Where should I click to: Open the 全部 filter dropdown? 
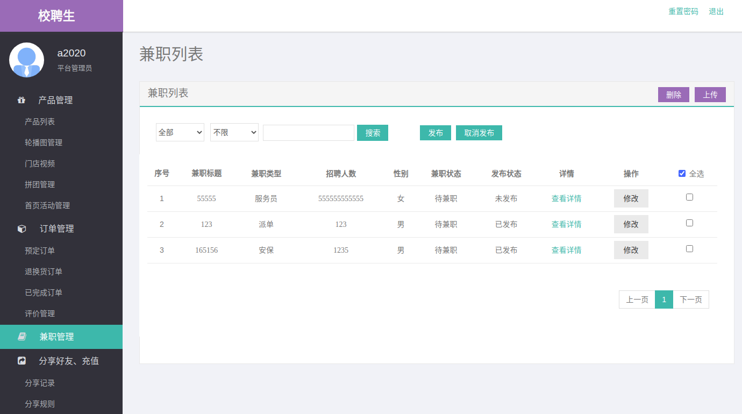click(180, 132)
